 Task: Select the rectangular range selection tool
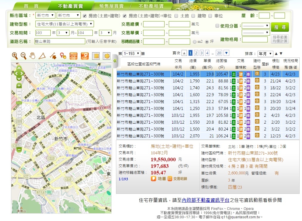(x=96, y=56)
